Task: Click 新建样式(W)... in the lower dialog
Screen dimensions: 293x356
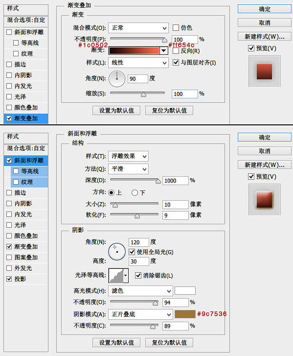Action: tap(265, 165)
